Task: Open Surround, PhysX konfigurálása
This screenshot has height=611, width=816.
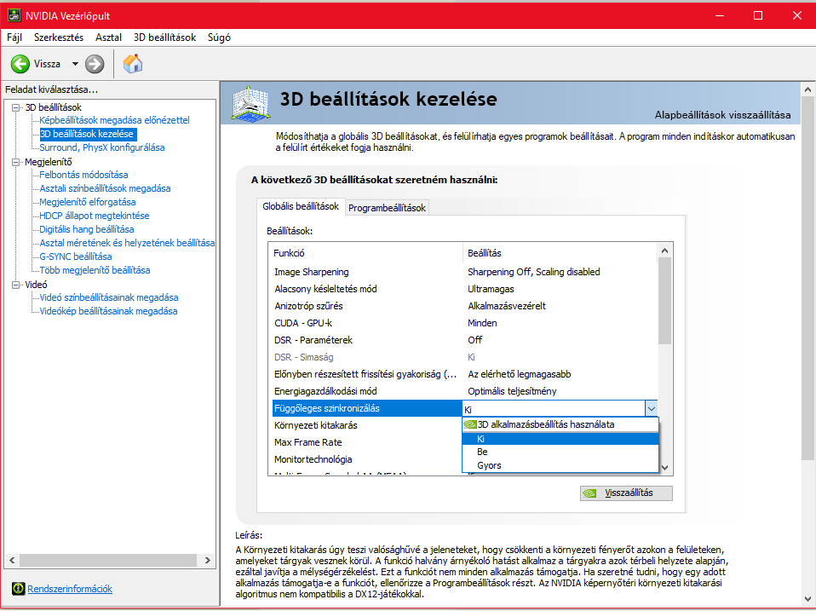Action: point(102,147)
